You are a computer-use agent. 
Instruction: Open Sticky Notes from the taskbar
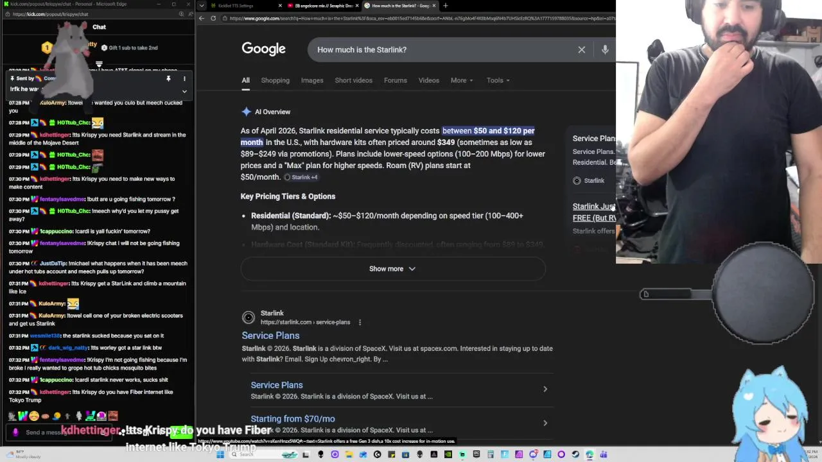pos(391,454)
